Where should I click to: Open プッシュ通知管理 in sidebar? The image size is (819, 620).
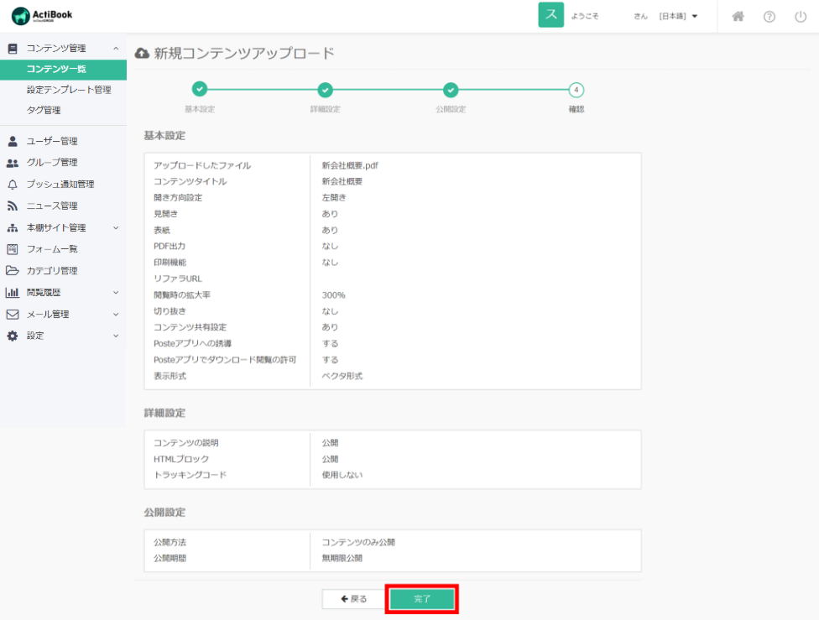[60, 185]
